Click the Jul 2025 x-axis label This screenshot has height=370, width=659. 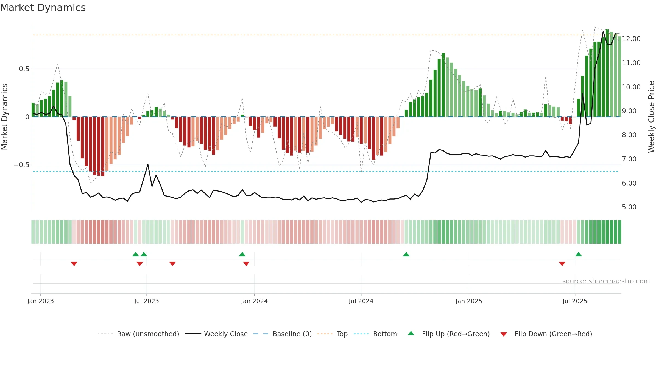(575, 301)
